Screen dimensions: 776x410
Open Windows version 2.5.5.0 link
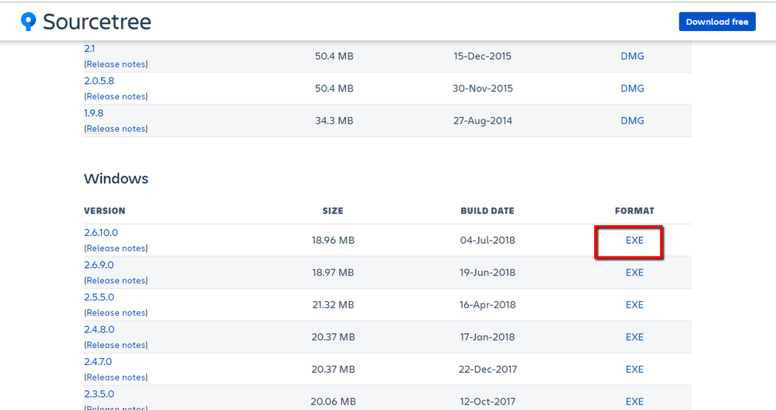99,297
